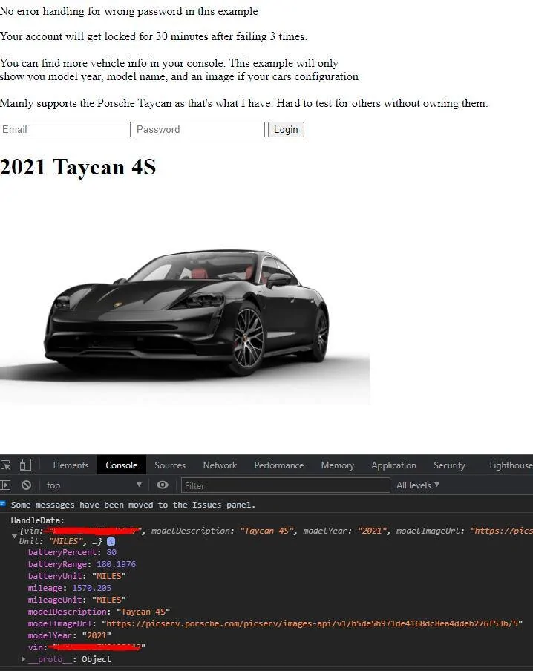
Task: Click the expanded modelYear: "2021" property
Action: (69, 635)
